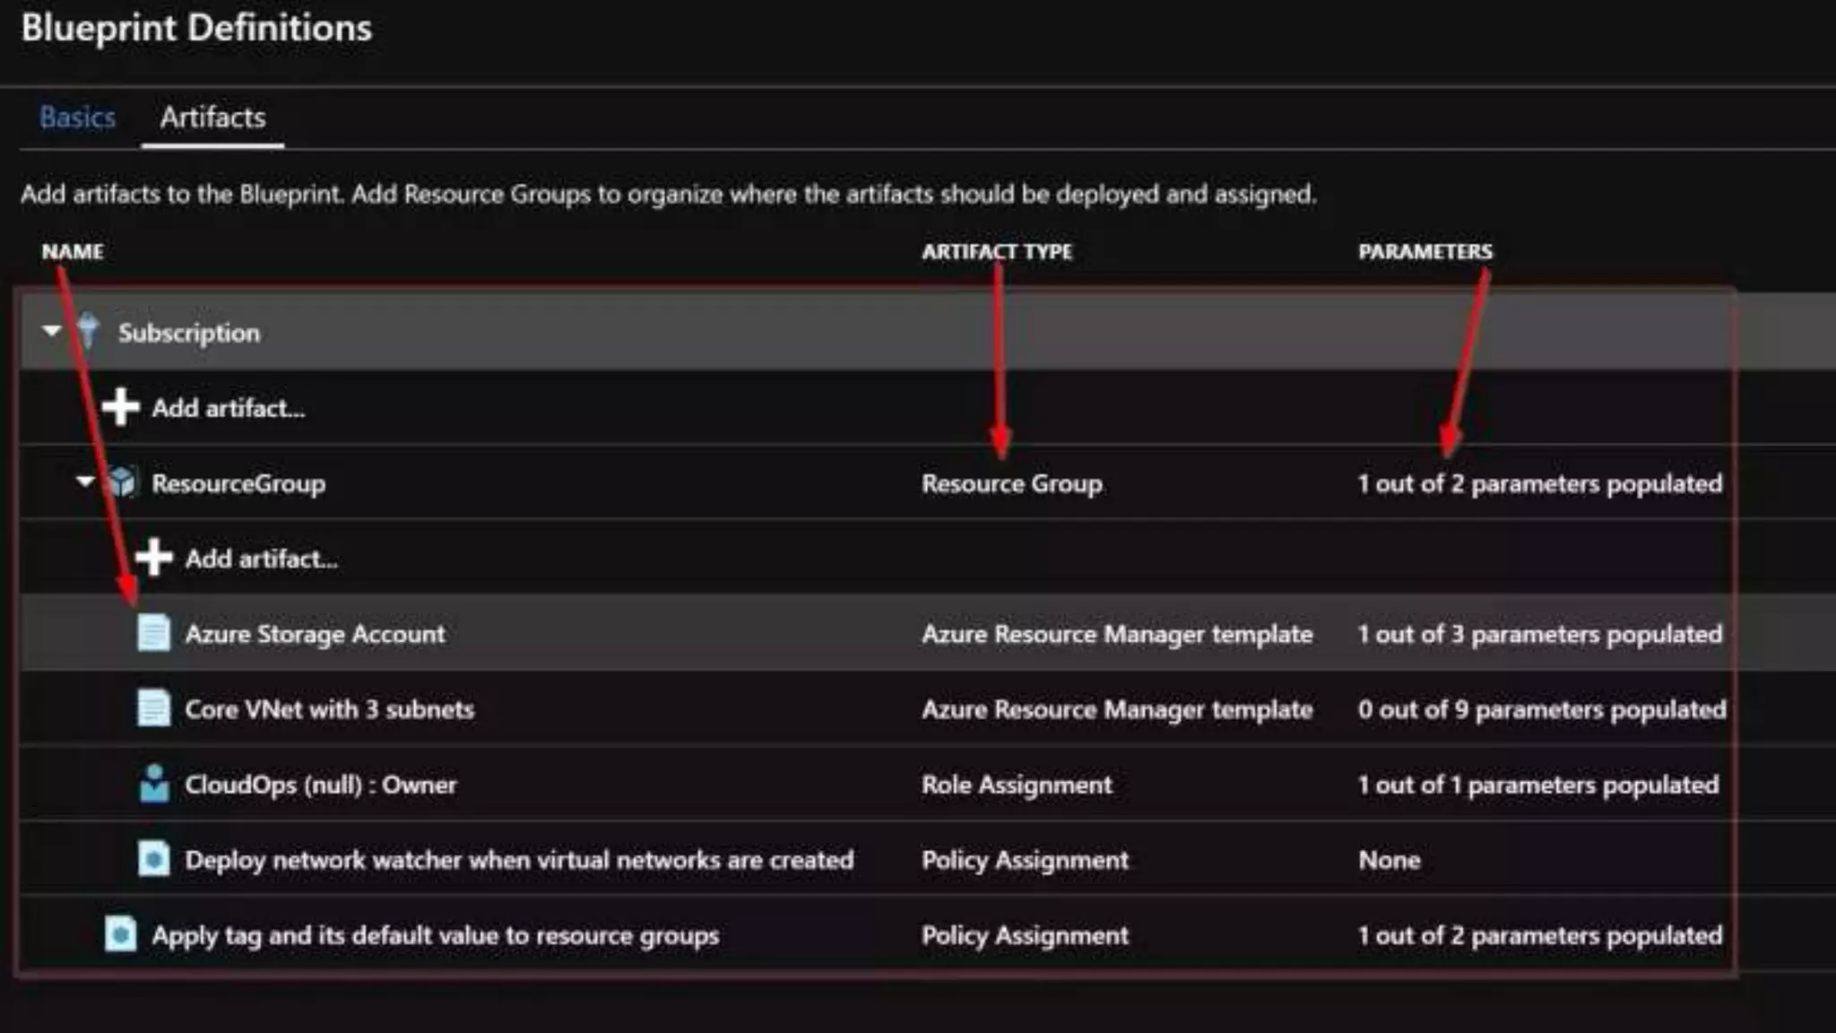Click the Azure Storage Account template icon
The image size is (1836, 1033).
[x=153, y=633]
